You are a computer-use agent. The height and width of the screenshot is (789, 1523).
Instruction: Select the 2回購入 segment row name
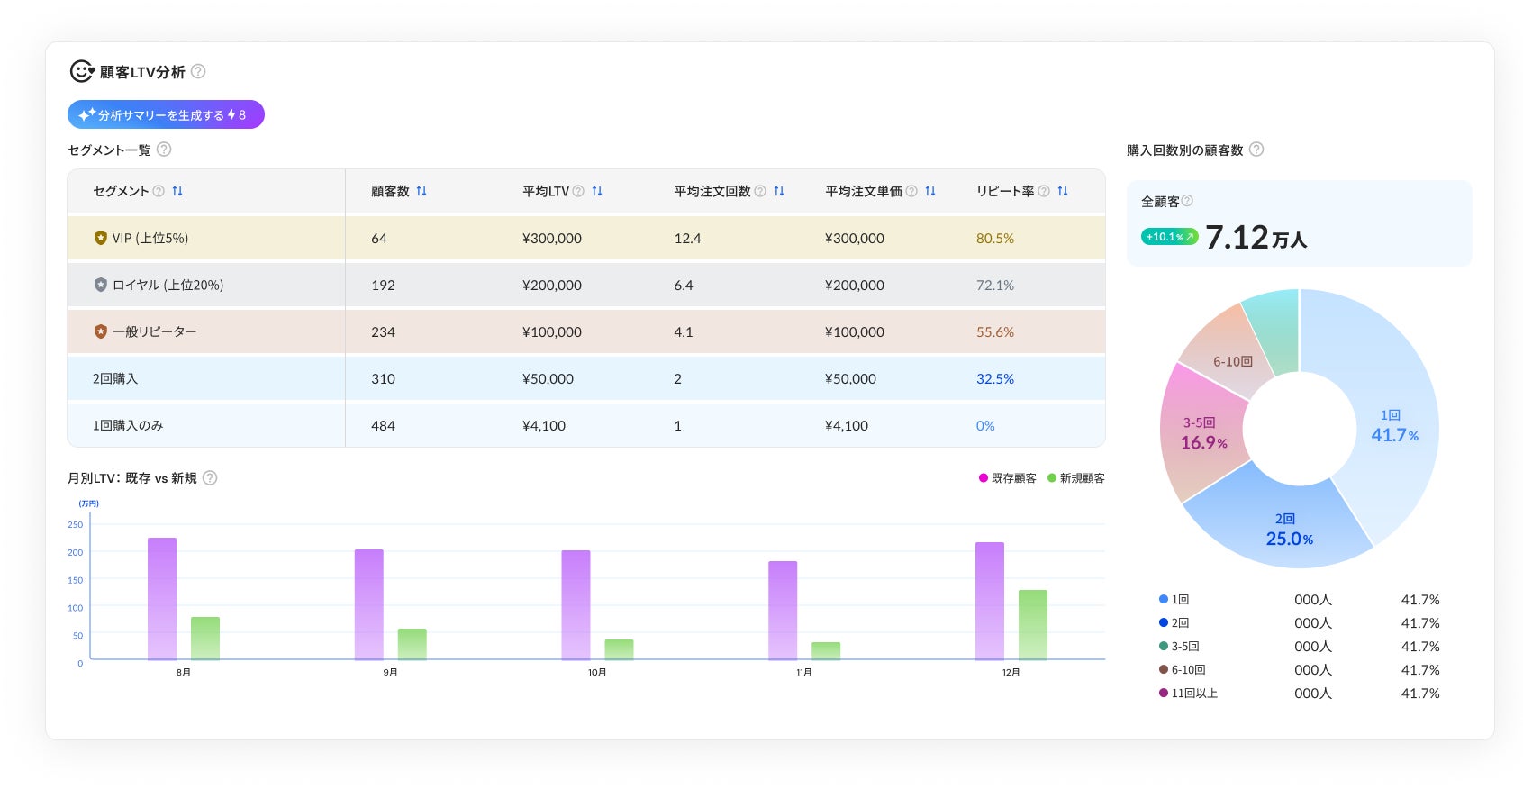(115, 378)
